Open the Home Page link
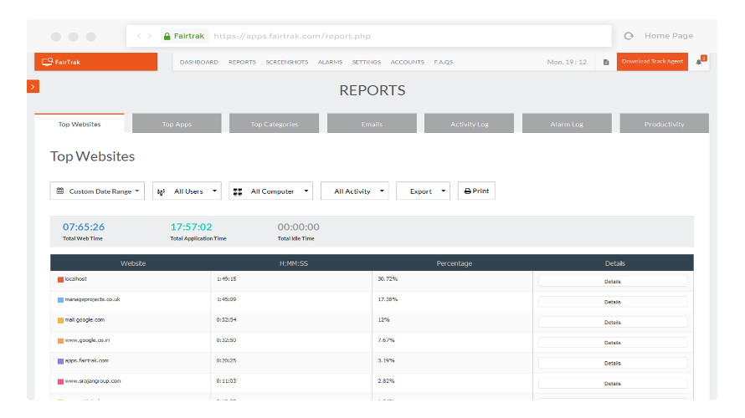Screen dimensions: 745x418 click(x=669, y=36)
